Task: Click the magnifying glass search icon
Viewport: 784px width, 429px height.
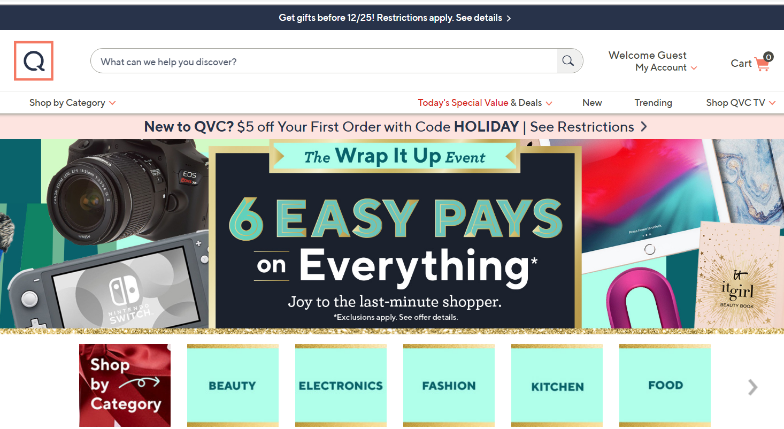Action: coord(568,61)
